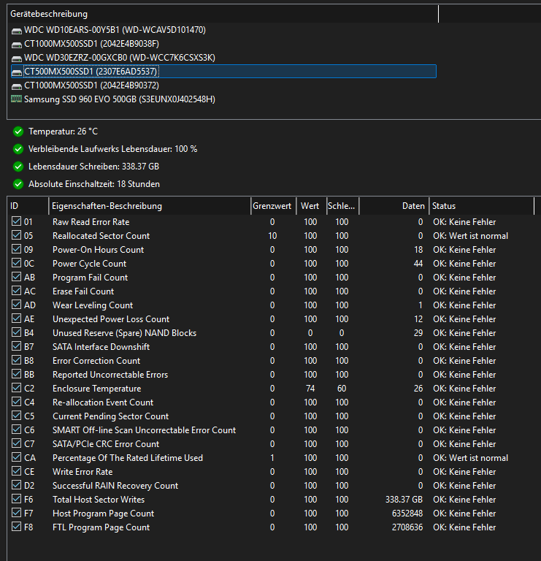Click drive icon for CT500MX500SSD1
Image resolution: width=541 pixels, height=561 pixels.
click(x=17, y=72)
